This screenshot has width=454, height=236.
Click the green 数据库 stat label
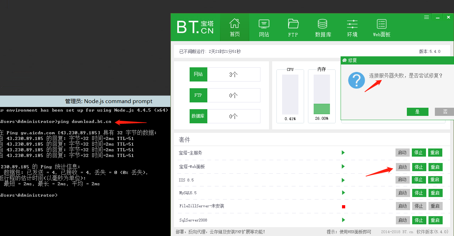(x=198, y=116)
